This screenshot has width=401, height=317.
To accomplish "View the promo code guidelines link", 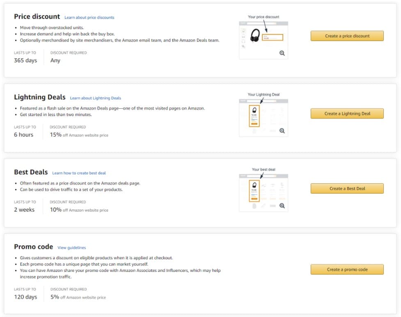I will pyautogui.click(x=71, y=248).
